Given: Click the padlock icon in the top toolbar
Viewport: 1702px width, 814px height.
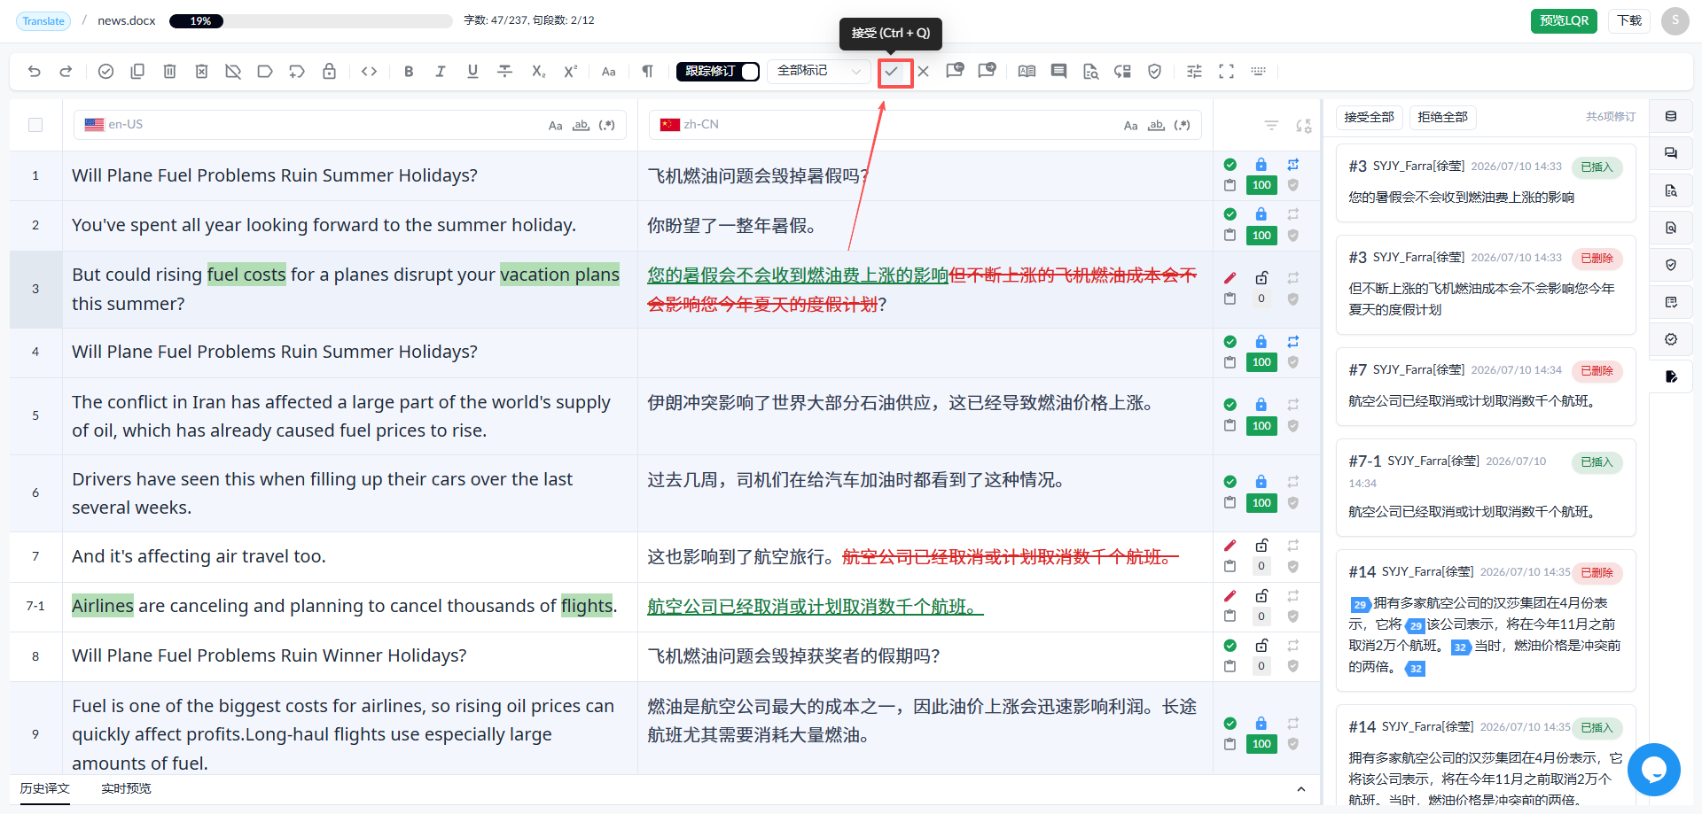Looking at the screenshot, I should coord(329,72).
